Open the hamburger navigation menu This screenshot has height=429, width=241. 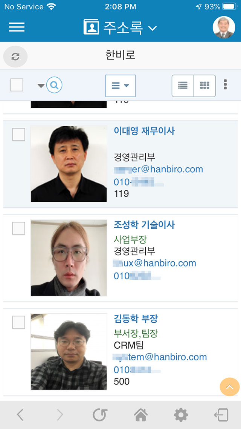point(17,27)
